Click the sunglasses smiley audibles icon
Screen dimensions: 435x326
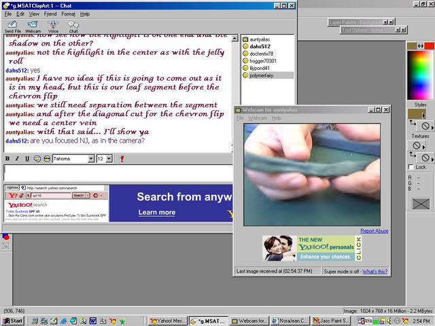(47, 158)
